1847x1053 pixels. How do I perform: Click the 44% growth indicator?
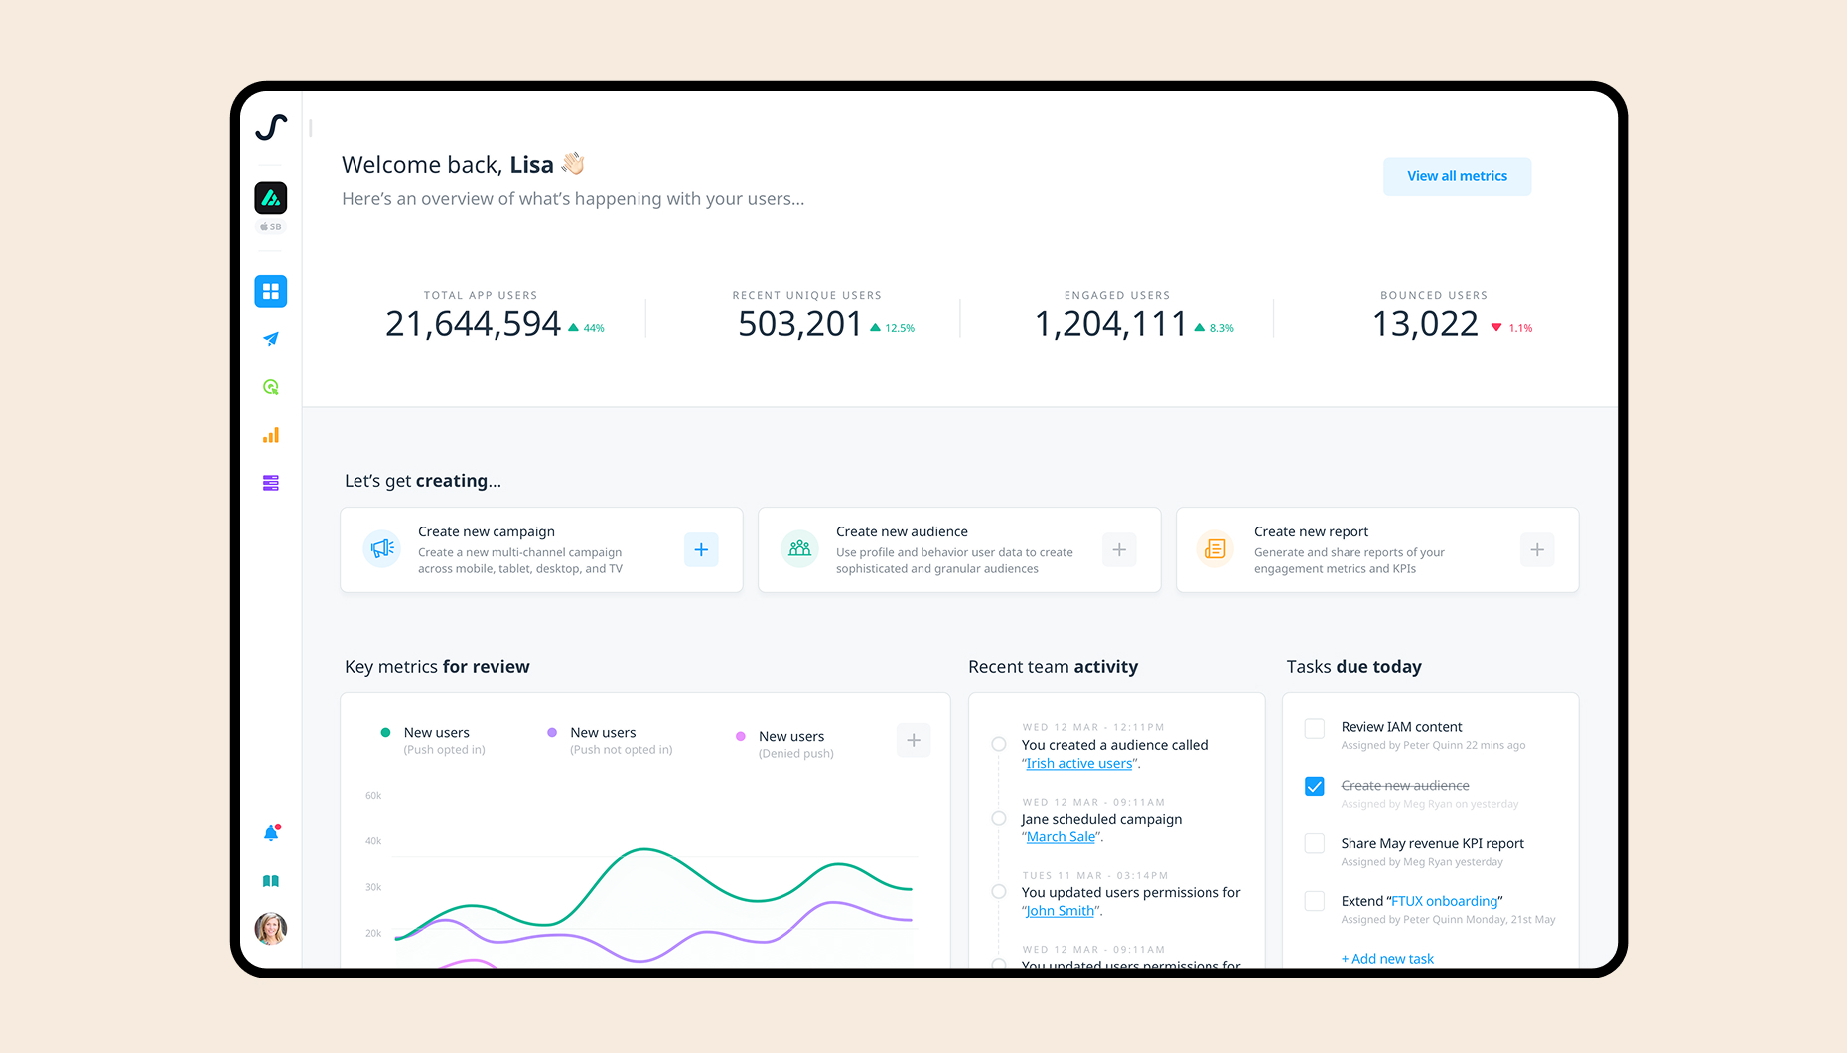click(x=587, y=328)
